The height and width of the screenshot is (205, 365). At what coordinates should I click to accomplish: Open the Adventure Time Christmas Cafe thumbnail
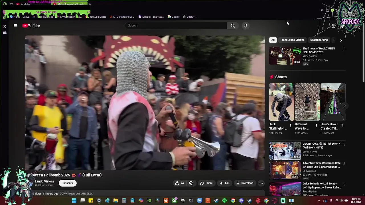point(285,170)
